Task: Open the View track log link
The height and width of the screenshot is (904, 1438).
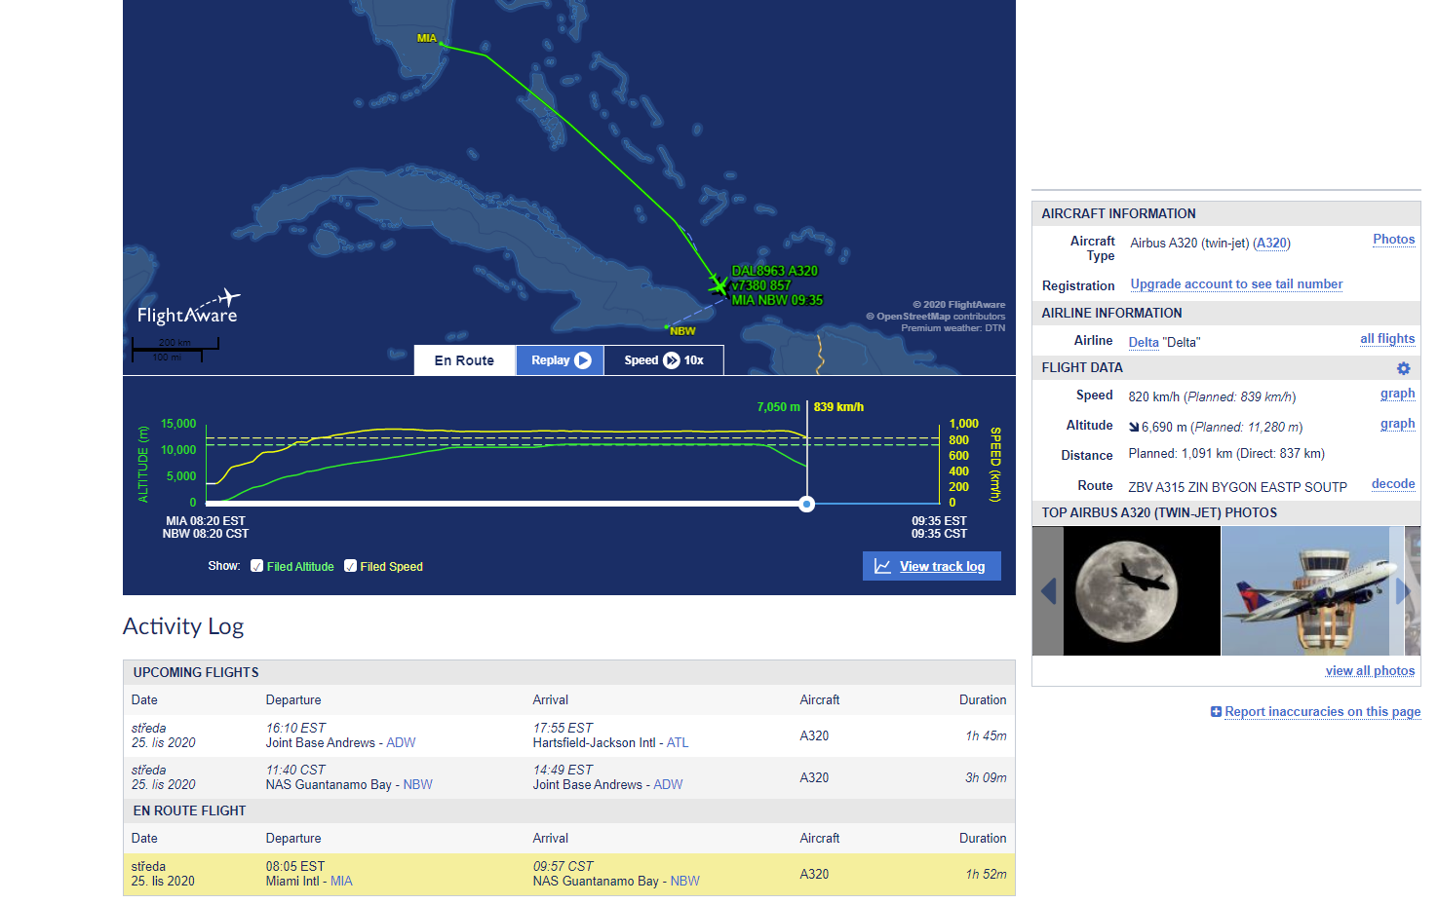Action: click(942, 566)
